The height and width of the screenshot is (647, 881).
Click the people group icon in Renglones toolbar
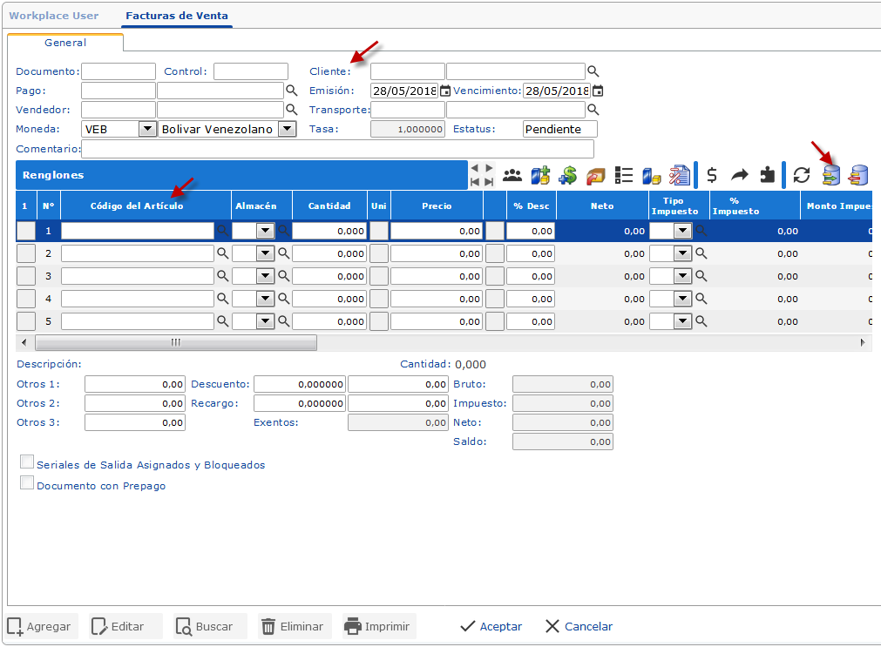512,175
